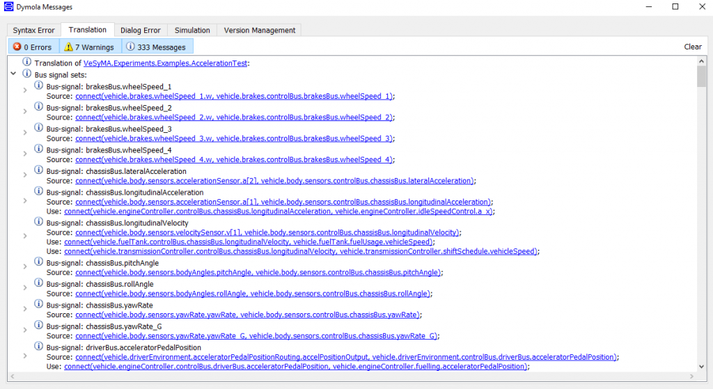713x389 pixels.
Task: Expand the chassisBus.yawRate_G entry
Action: (25, 330)
